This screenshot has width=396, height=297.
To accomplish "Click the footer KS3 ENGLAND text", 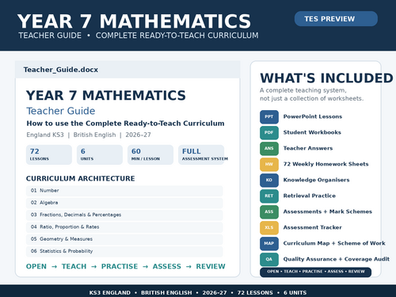I will click(x=110, y=292).
